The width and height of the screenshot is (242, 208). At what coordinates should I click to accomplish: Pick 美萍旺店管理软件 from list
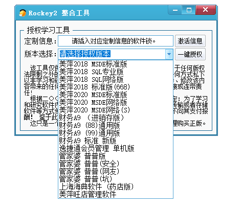tap(116, 195)
